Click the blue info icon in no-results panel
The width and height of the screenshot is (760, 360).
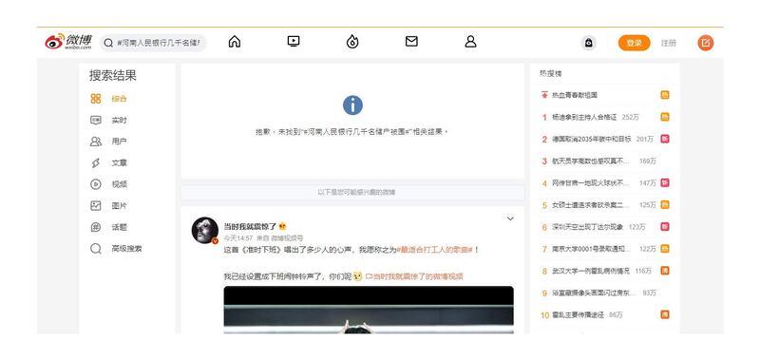[352, 105]
